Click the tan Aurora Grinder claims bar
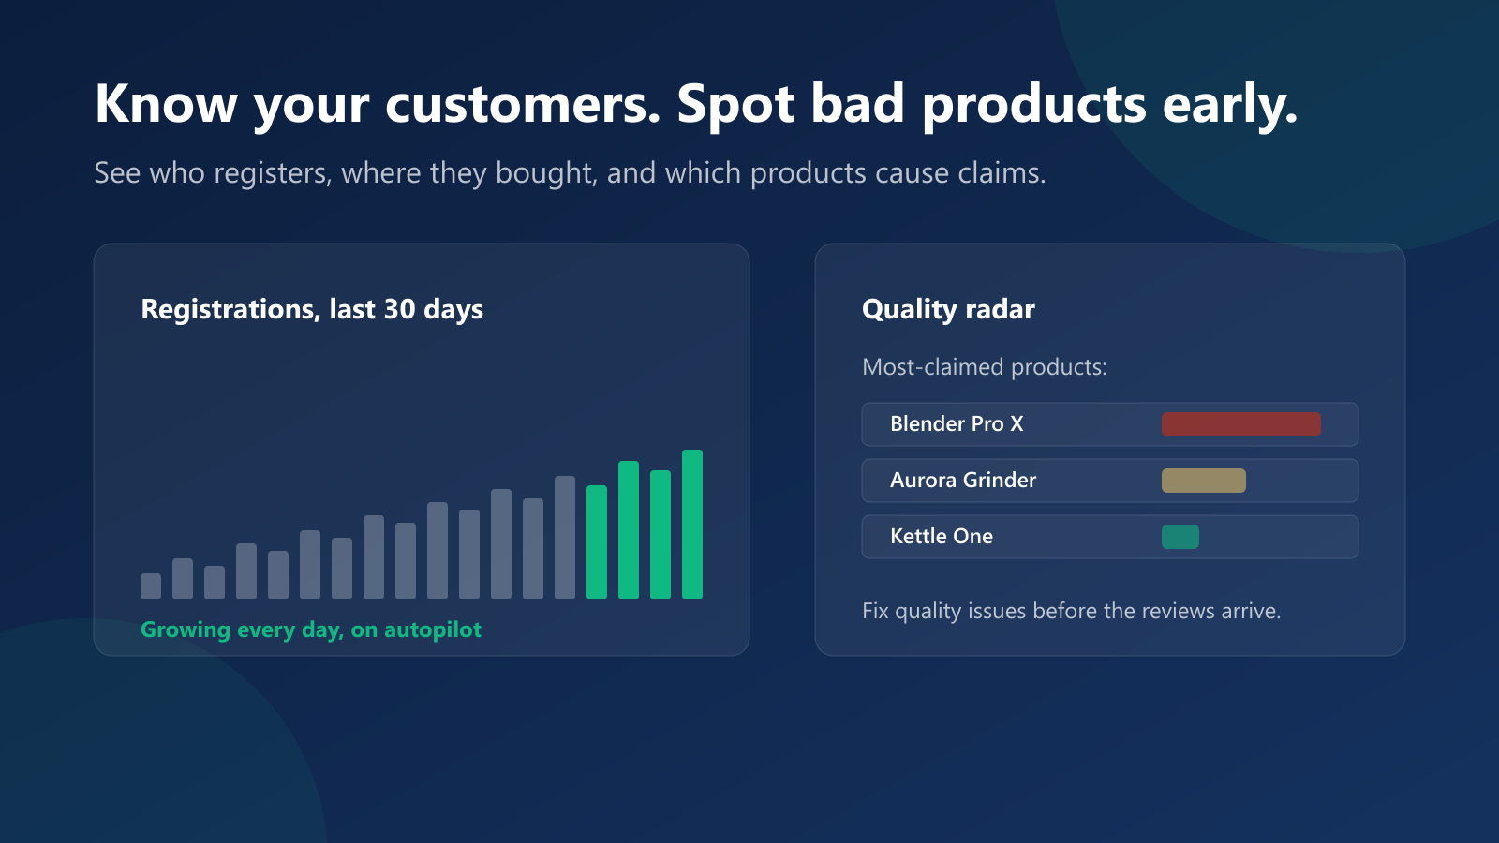The image size is (1499, 843). [1204, 481]
